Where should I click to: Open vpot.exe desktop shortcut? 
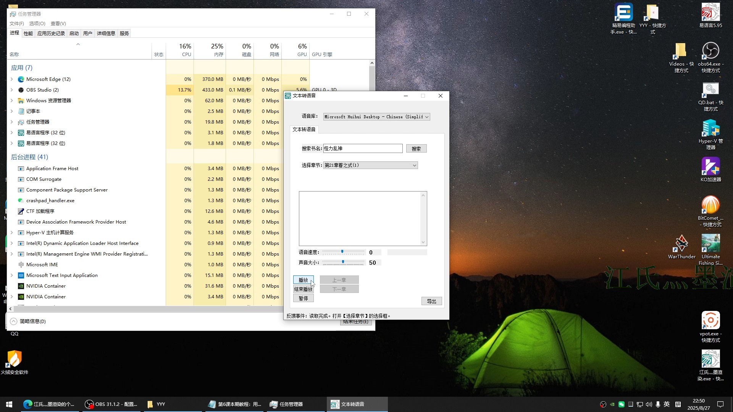pos(710,327)
